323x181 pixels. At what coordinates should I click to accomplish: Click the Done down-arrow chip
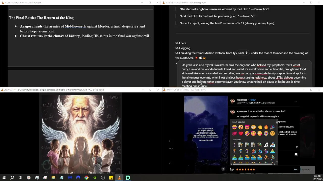243,53
